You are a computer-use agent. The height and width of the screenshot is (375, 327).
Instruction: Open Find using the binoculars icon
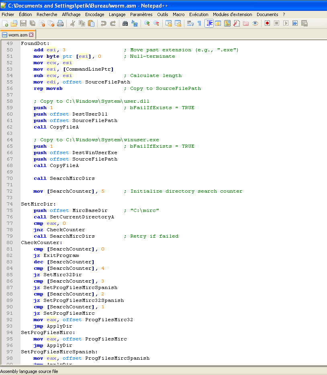[125, 23]
